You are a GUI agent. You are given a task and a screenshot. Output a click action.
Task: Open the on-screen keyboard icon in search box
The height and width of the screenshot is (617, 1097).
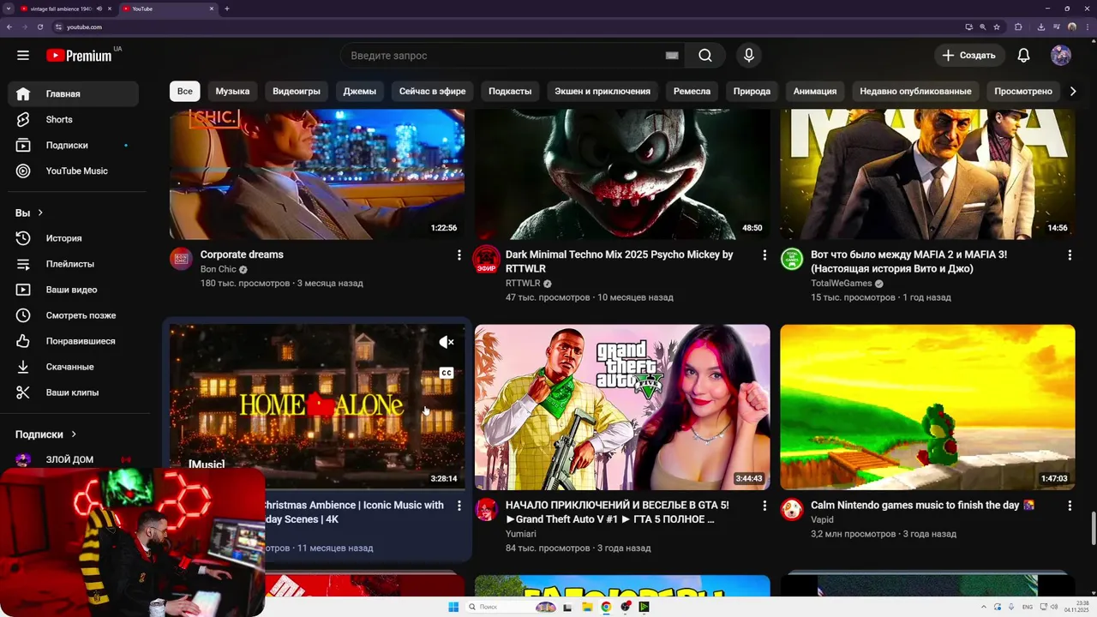(x=672, y=56)
